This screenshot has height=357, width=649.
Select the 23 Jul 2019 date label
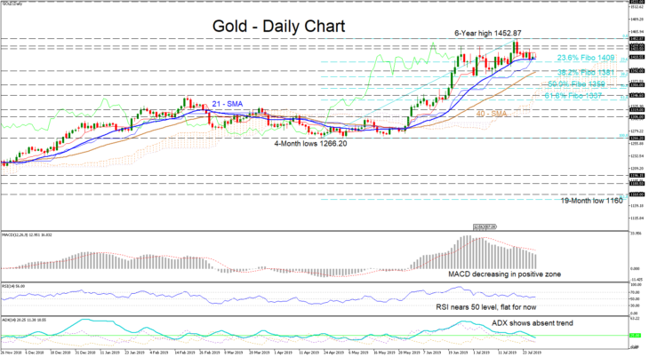531,353
